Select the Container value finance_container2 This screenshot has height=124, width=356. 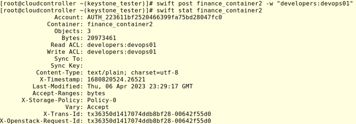[120, 24]
